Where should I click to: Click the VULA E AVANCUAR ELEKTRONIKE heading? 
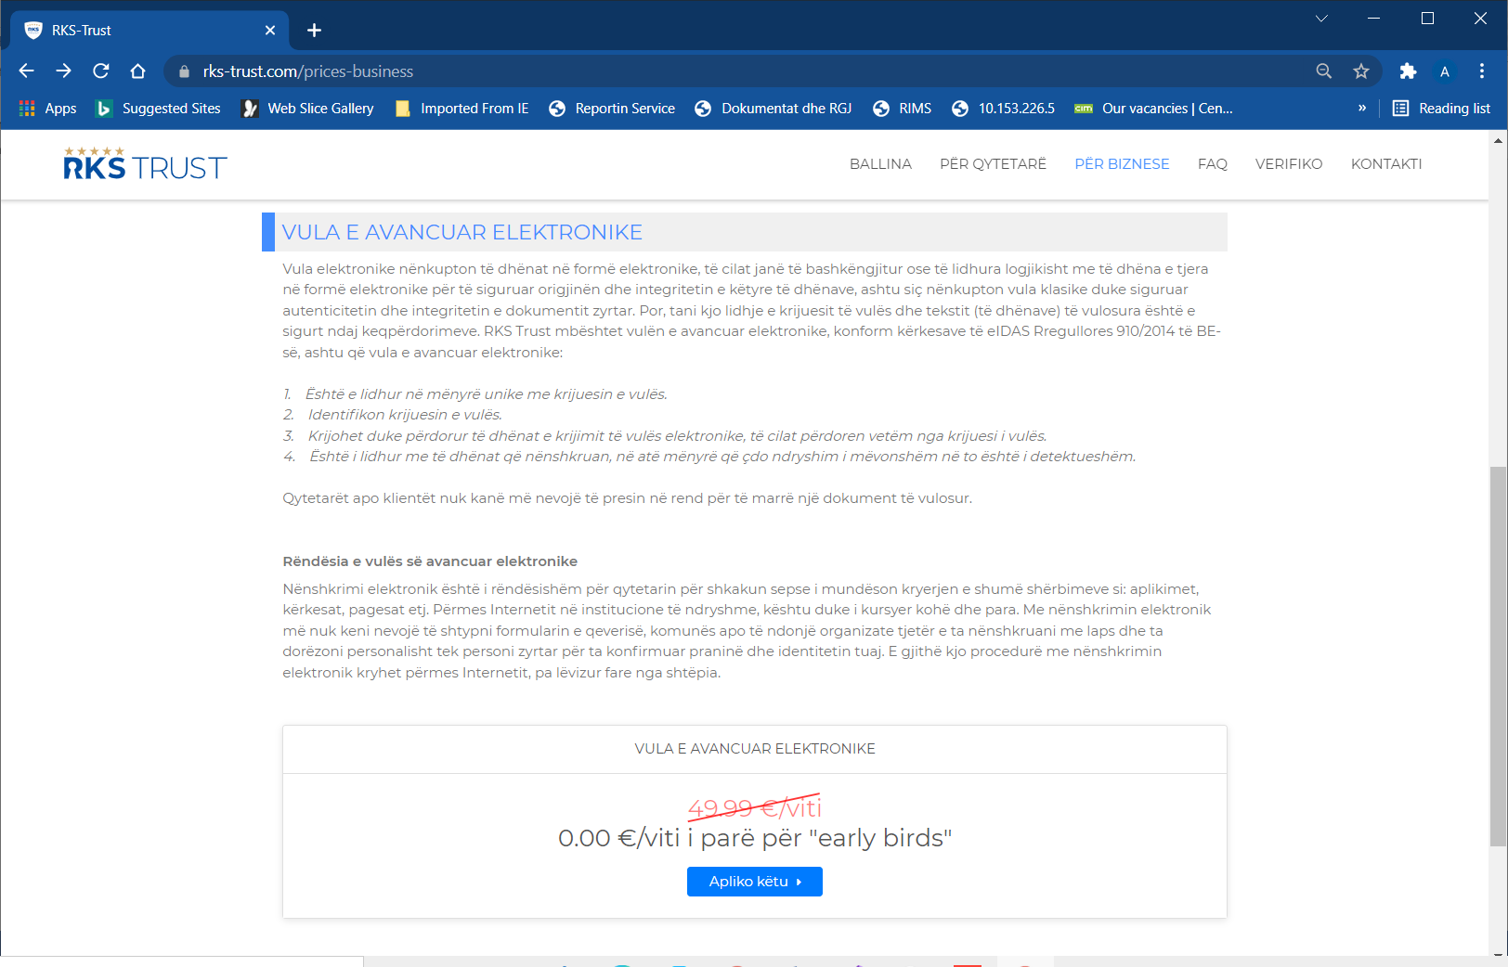pos(462,232)
